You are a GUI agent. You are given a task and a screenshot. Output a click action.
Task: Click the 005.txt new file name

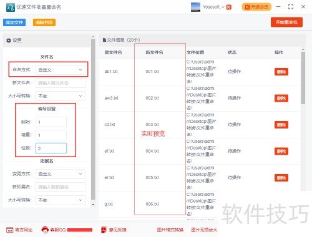click(152, 177)
